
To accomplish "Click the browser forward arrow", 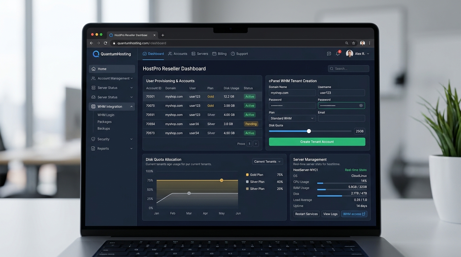I will (98, 43).
